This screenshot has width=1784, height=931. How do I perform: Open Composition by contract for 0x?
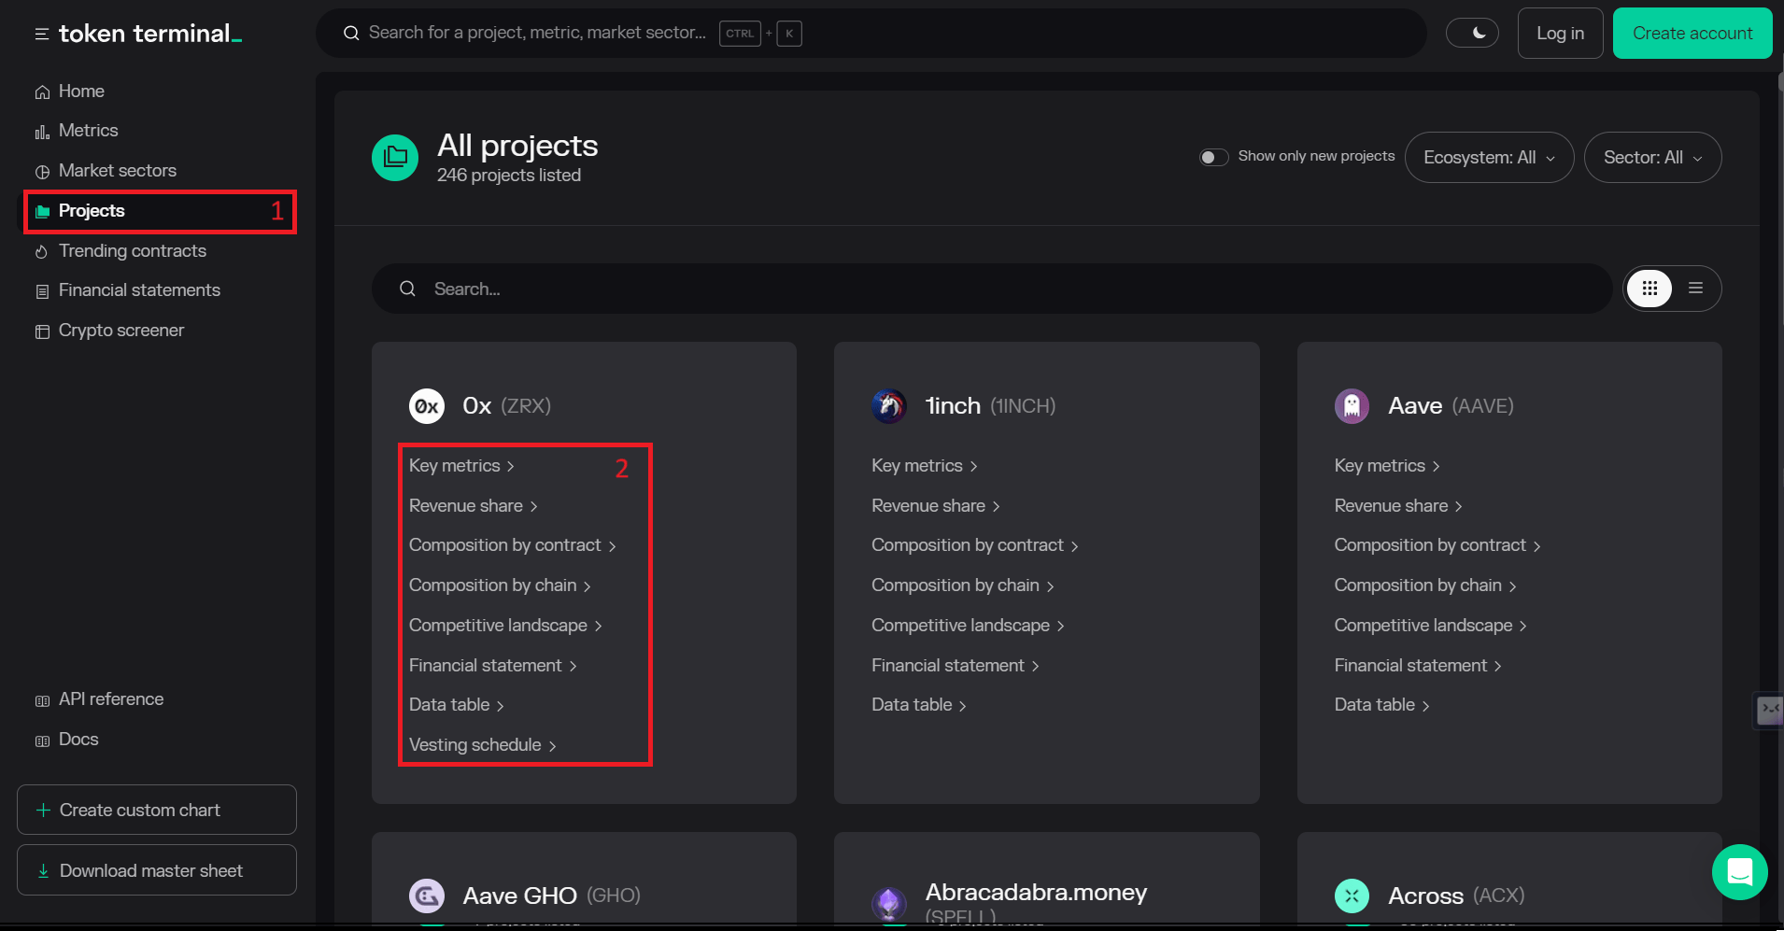[x=513, y=545]
